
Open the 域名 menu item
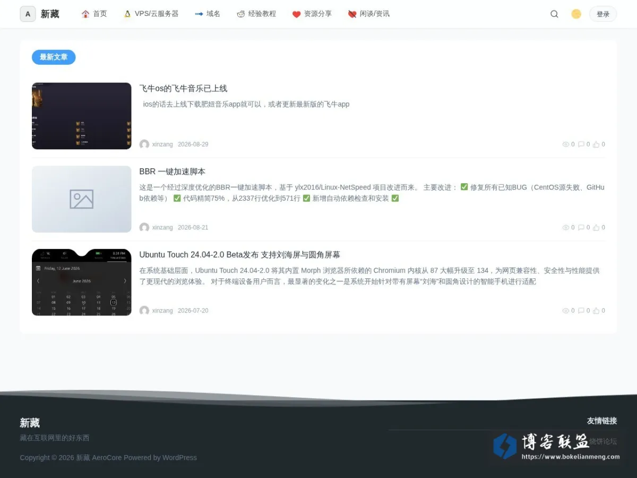tap(213, 14)
